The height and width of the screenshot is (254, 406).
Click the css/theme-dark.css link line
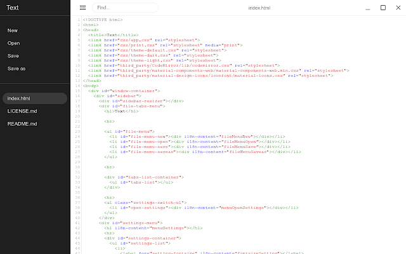[x=154, y=55]
